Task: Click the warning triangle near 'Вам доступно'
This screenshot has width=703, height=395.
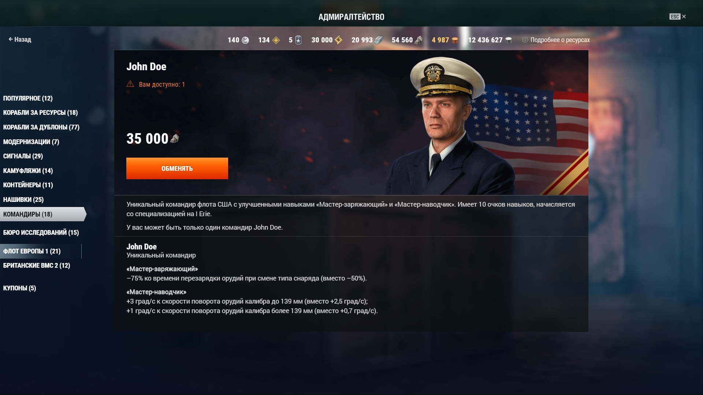Action: point(130,84)
